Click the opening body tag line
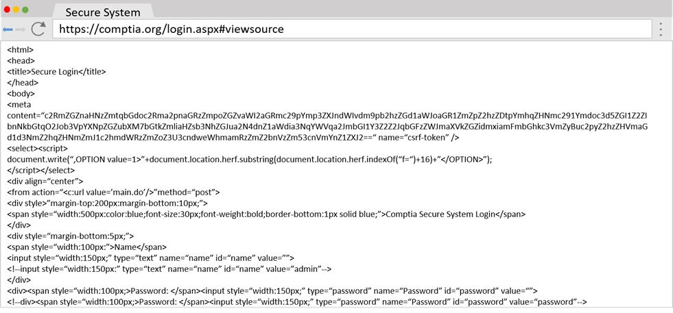 21,93
